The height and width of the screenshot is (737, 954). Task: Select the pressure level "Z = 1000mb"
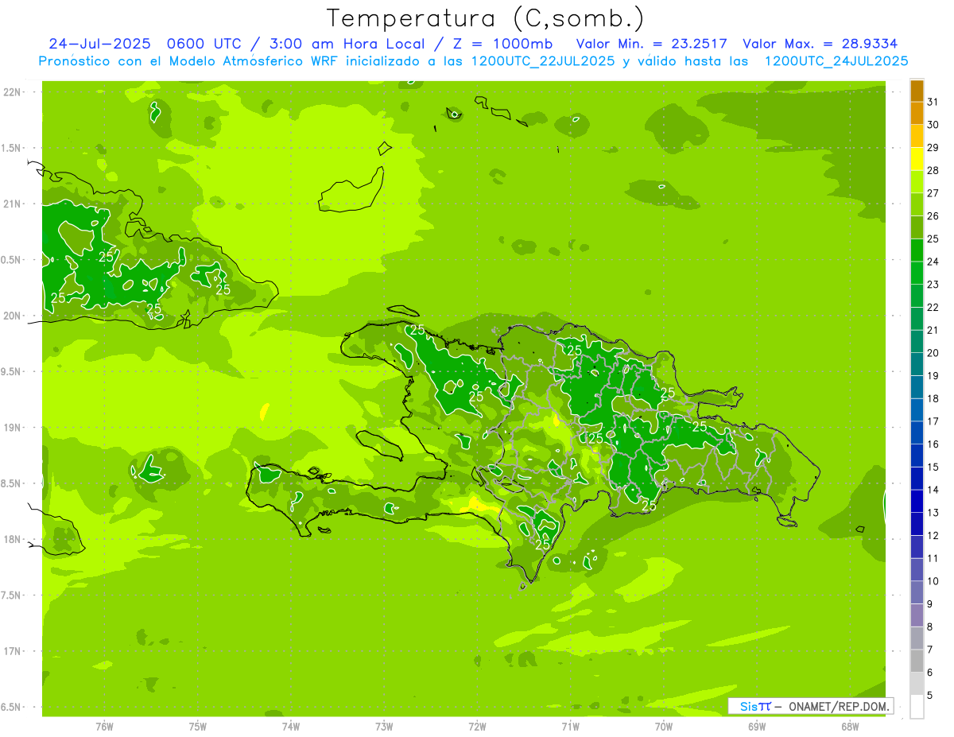502,44
